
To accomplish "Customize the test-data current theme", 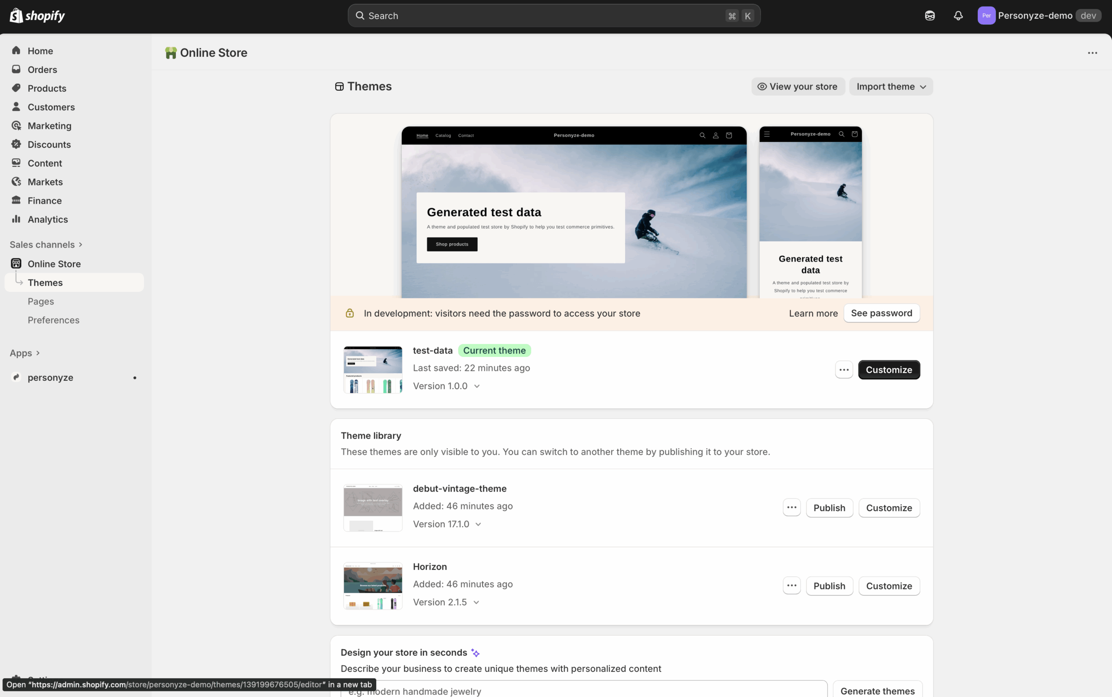I will [888, 370].
